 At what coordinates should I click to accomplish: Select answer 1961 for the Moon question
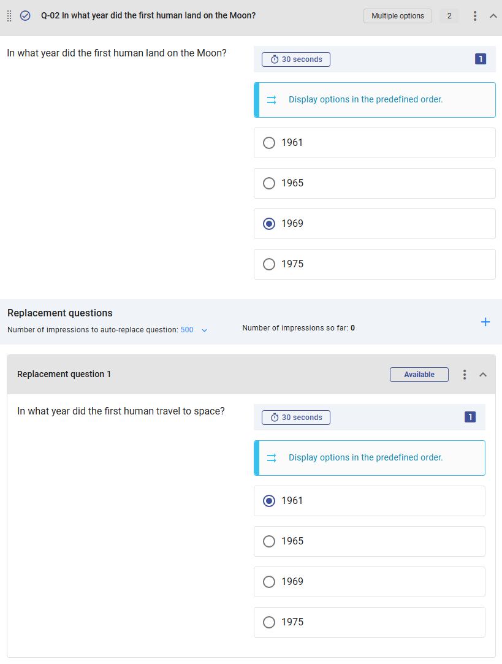(x=268, y=142)
